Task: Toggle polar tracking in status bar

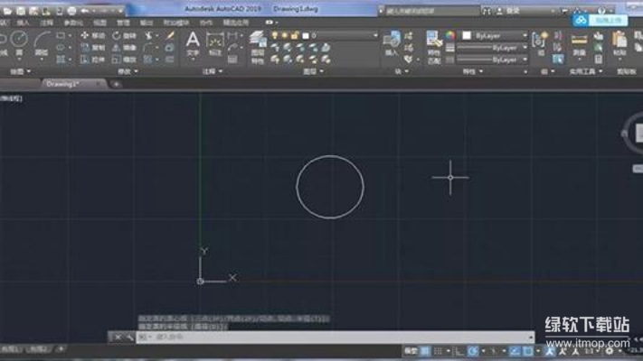Action: (x=473, y=351)
